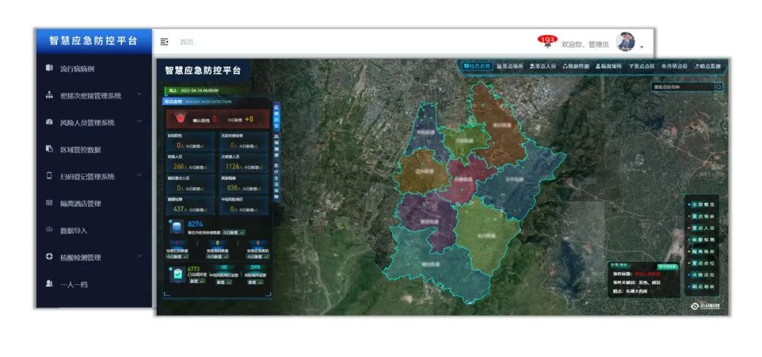
Task: Click the green button in alert panel
Action: click(x=667, y=267)
